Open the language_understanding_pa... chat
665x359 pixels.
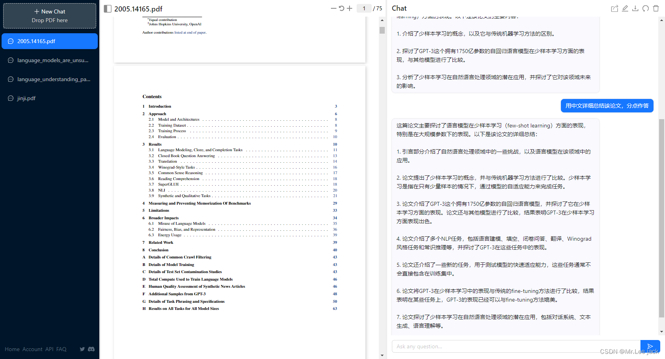tap(50, 79)
